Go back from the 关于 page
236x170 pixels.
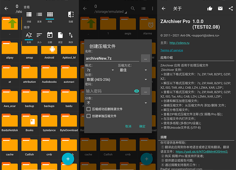(163, 8)
